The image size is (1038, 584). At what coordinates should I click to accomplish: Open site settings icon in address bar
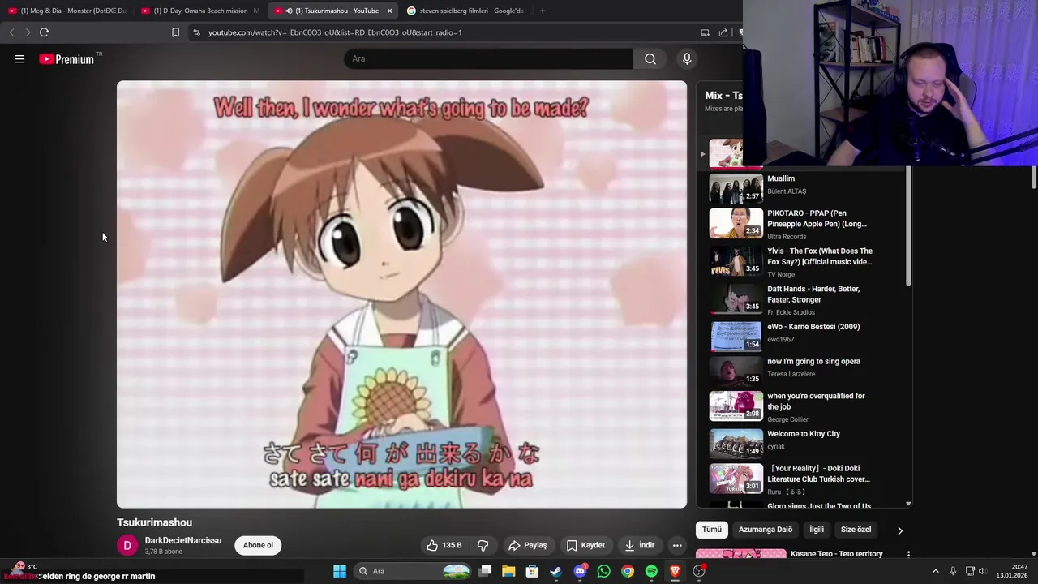(196, 32)
